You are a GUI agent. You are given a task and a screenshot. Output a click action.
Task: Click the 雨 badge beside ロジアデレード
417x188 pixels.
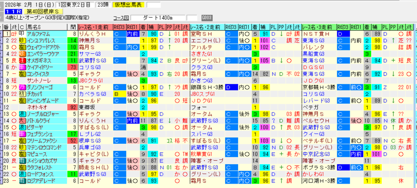point(22,181)
